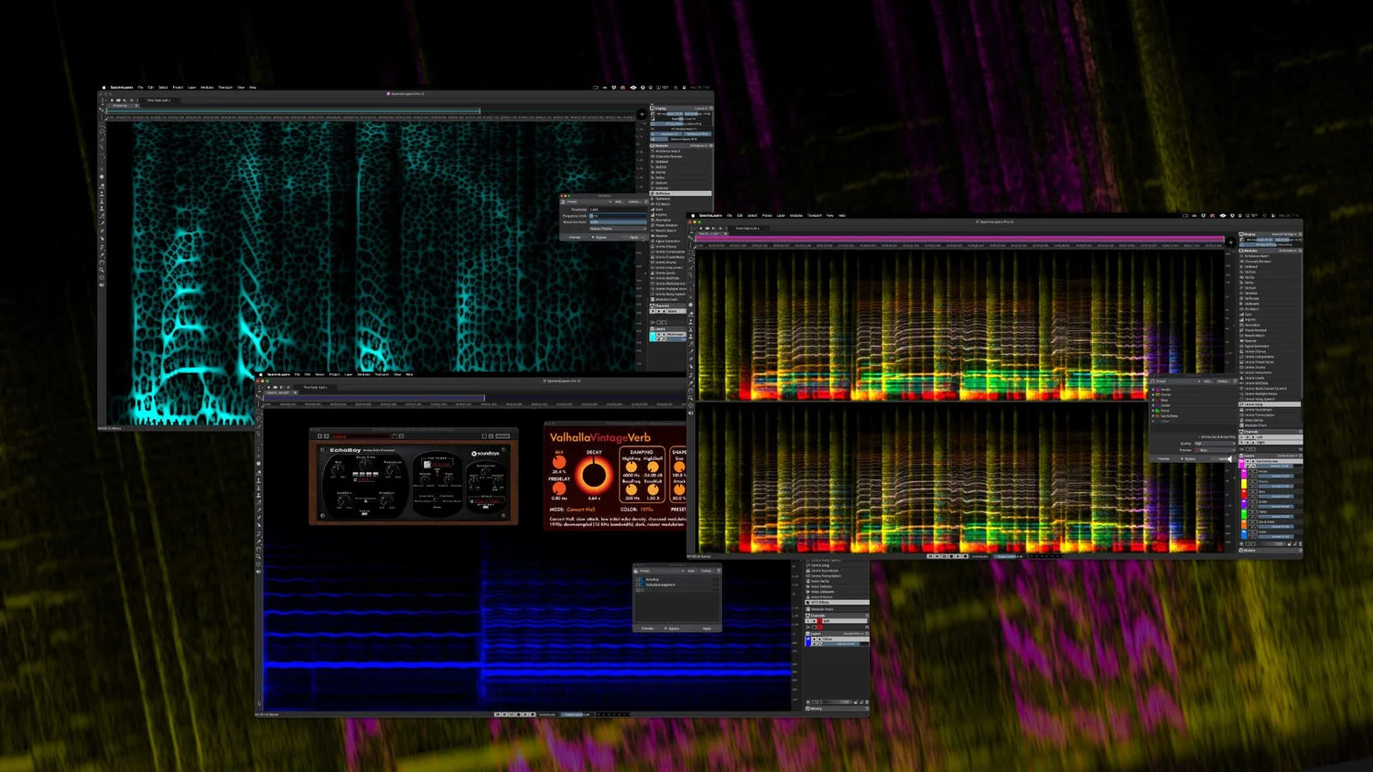Open the Layer menu in the multicolor spectrogram window
This screenshot has height=772, width=1373.
click(x=781, y=216)
